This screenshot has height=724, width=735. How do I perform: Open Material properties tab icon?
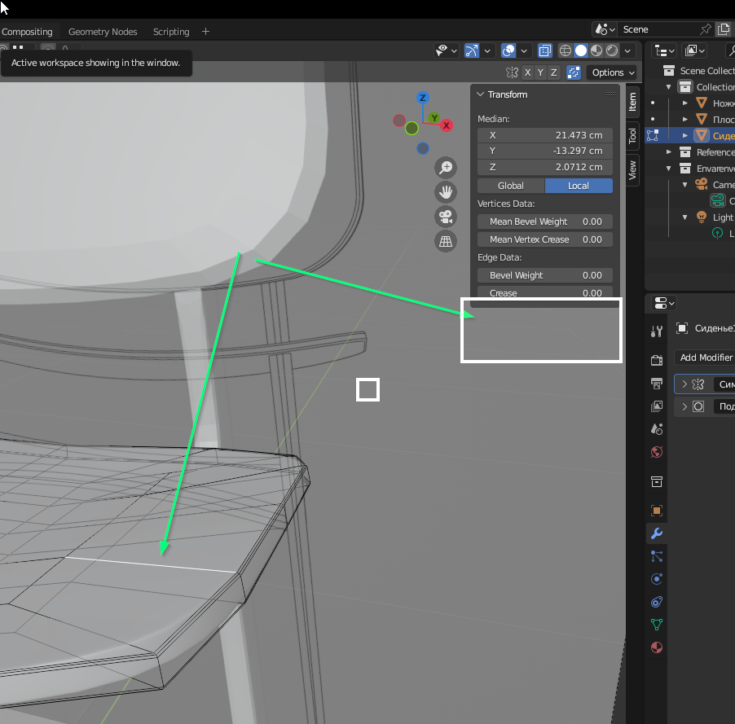coord(657,647)
